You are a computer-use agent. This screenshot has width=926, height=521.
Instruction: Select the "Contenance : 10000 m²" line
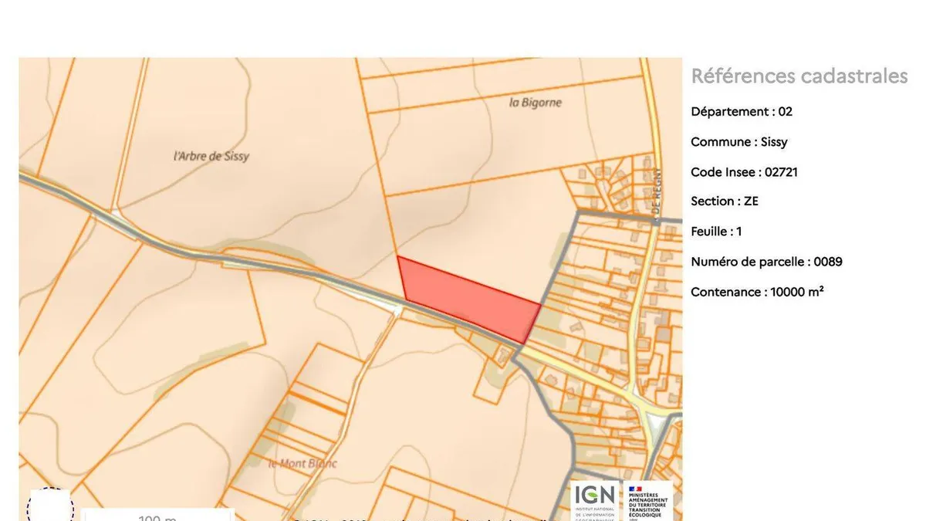758,292
